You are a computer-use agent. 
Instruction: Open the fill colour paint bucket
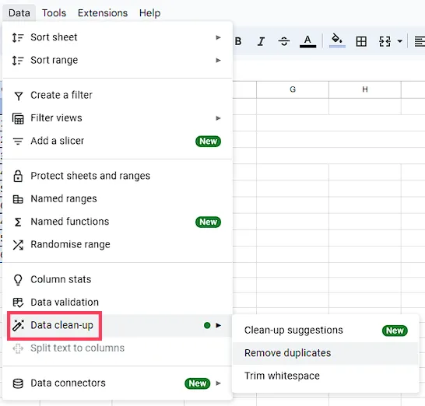click(337, 40)
